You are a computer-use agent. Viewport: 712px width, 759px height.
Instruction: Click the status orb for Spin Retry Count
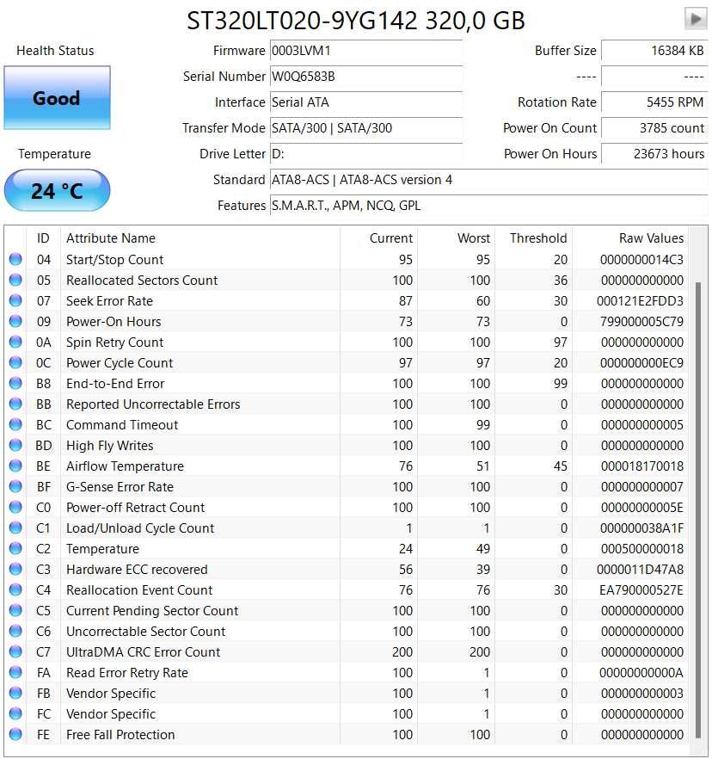tap(15, 342)
